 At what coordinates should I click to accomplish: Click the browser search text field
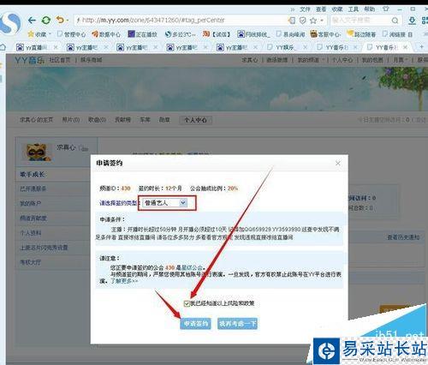[360, 21]
